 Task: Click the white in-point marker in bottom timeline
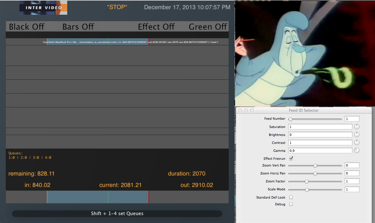point(47,197)
